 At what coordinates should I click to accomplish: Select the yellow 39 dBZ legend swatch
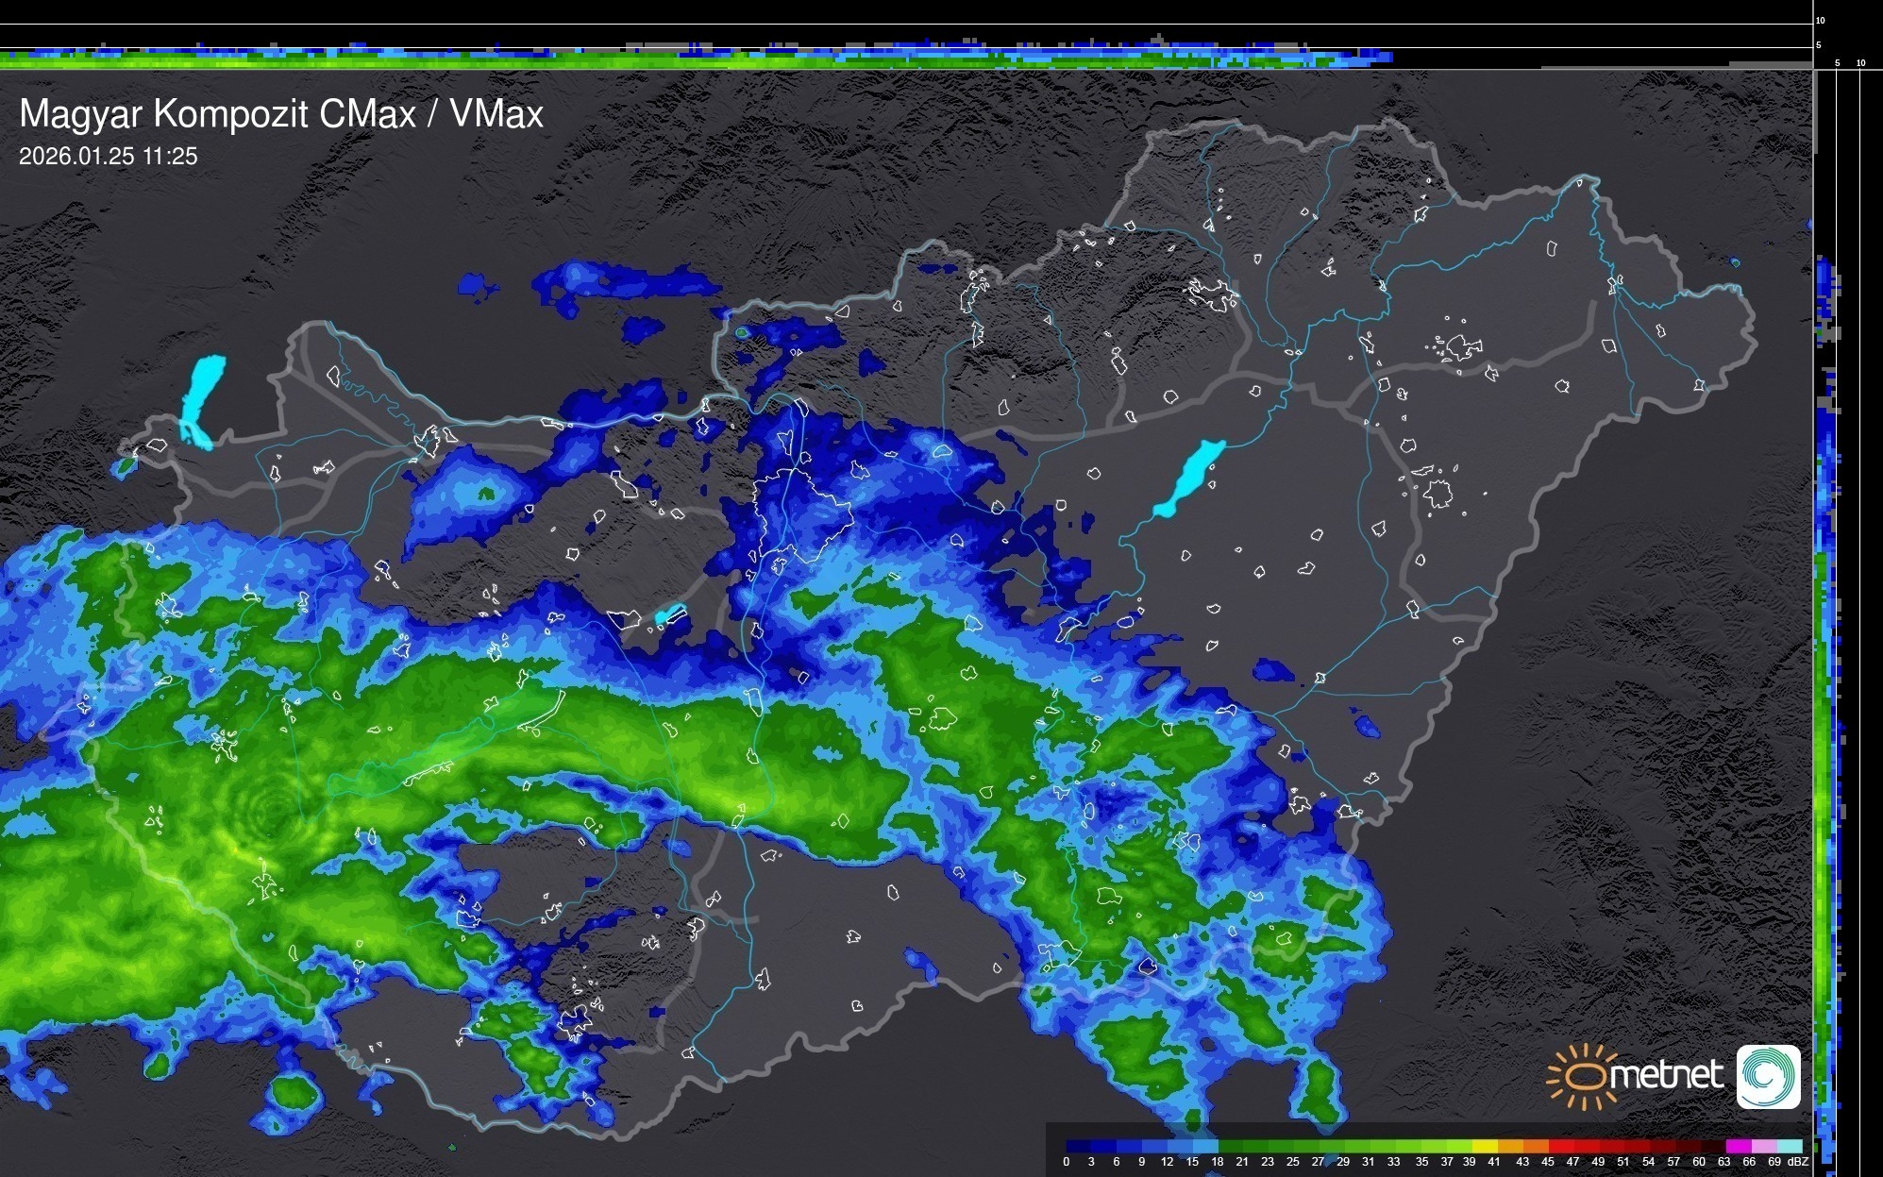point(1483,1146)
